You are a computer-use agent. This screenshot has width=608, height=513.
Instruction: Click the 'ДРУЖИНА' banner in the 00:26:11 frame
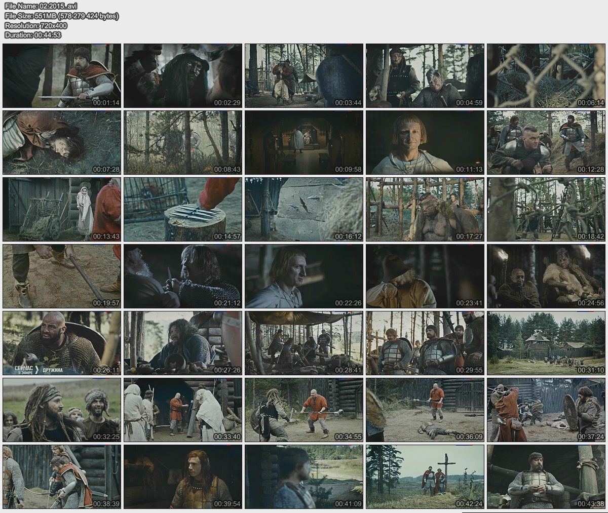click(x=53, y=370)
